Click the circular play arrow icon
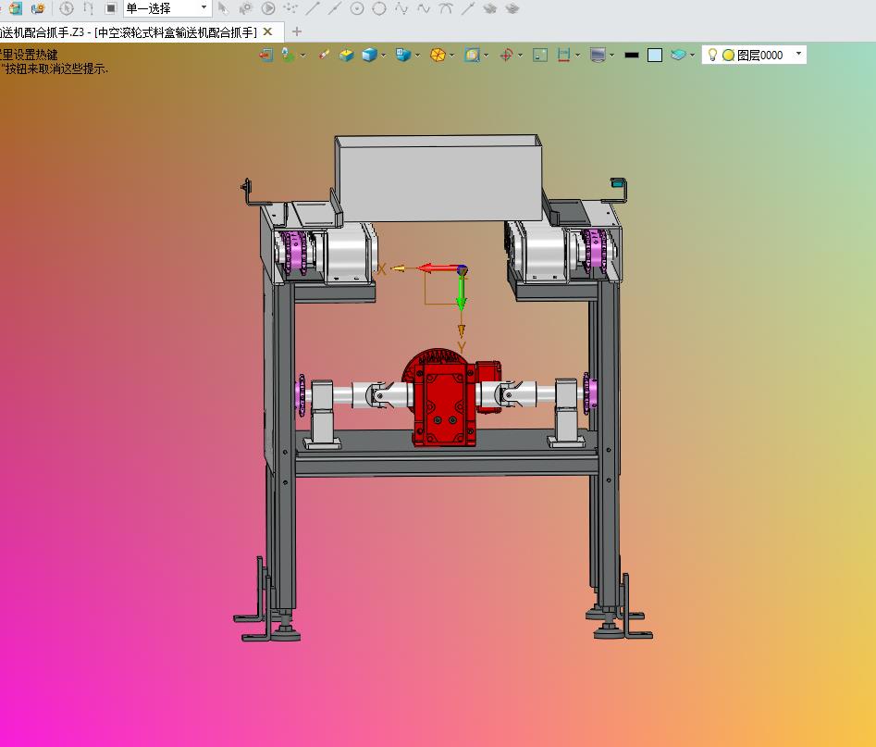The image size is (876, 747). 268,8
